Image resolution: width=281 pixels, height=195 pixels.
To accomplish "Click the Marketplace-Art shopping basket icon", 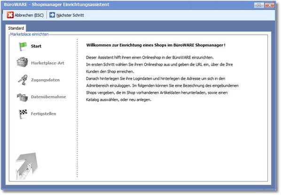I will point(22,62).
